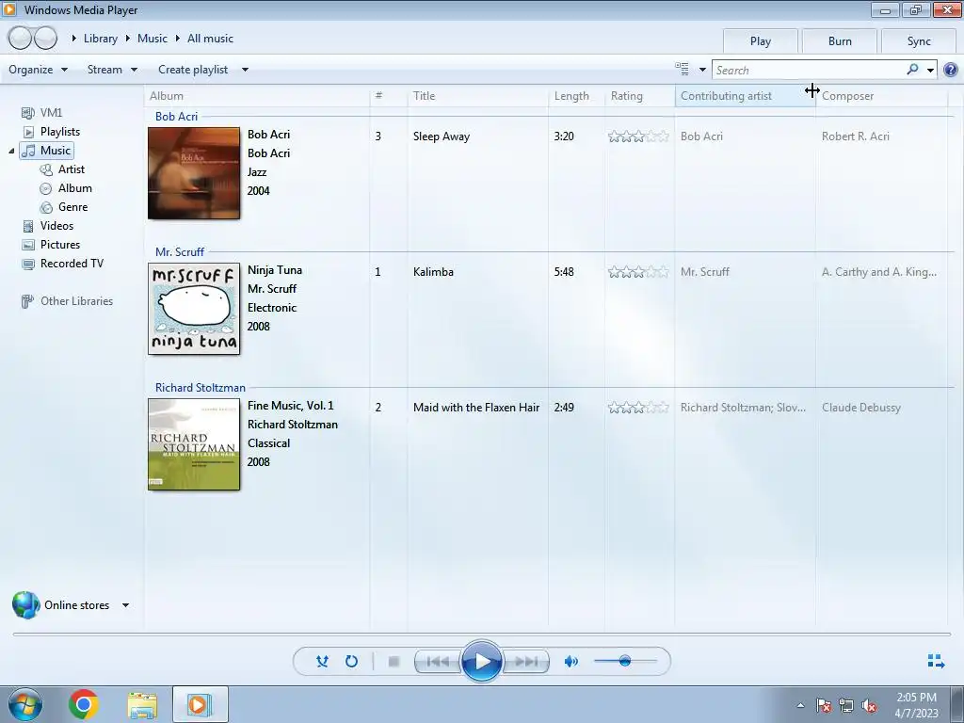Select Music in the navigation tree
964x723 pixels.
[x=47, y=151]
